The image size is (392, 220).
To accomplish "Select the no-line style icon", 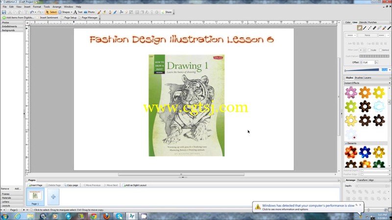I will tap(360, 28).
